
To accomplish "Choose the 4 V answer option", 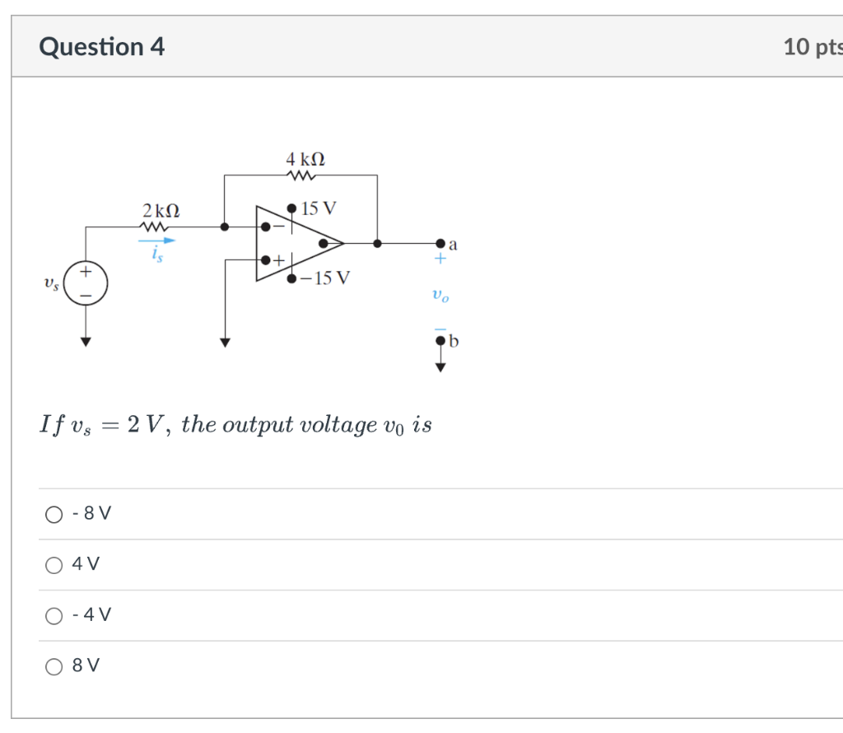I will 54,564.
